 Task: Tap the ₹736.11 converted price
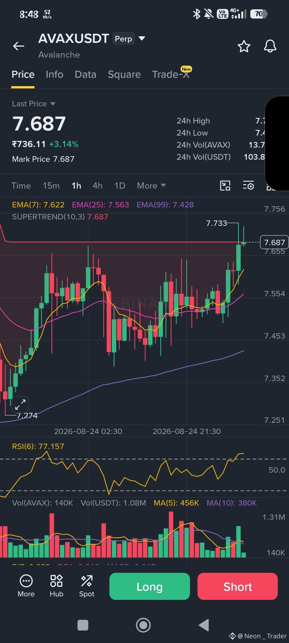click(x=29, y=144)
